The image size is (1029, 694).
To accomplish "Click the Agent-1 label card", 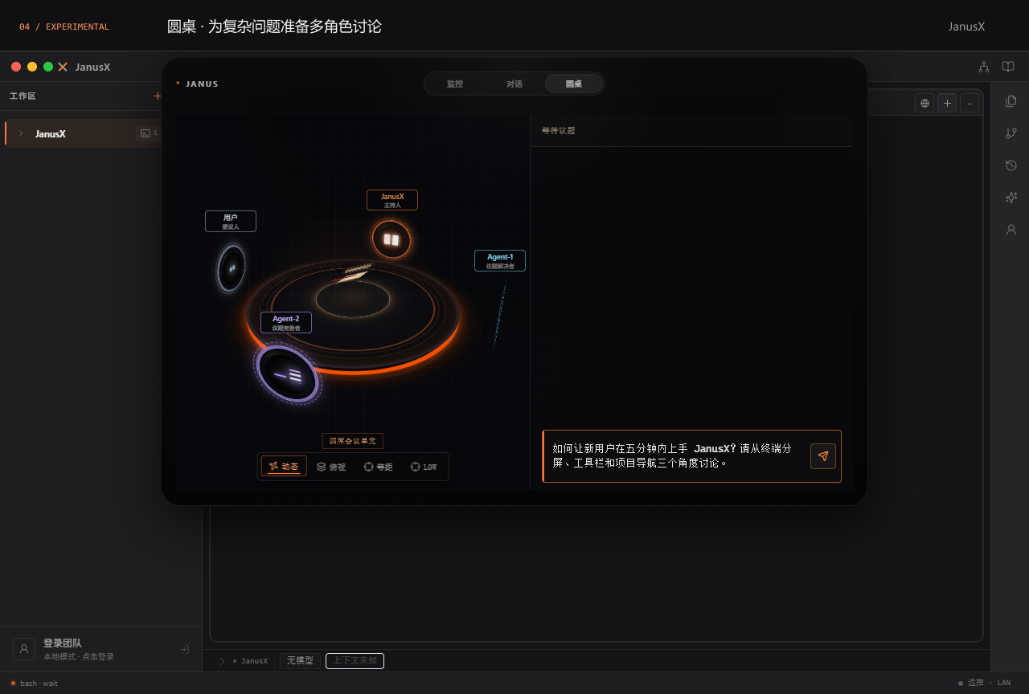I will pos(500,261).
